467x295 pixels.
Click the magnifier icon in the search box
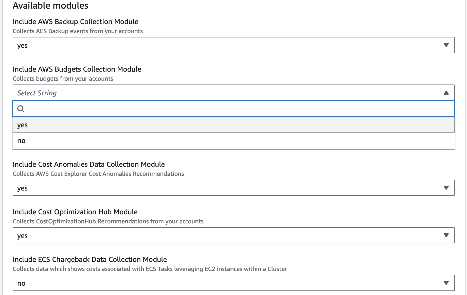tap(21, 109)
